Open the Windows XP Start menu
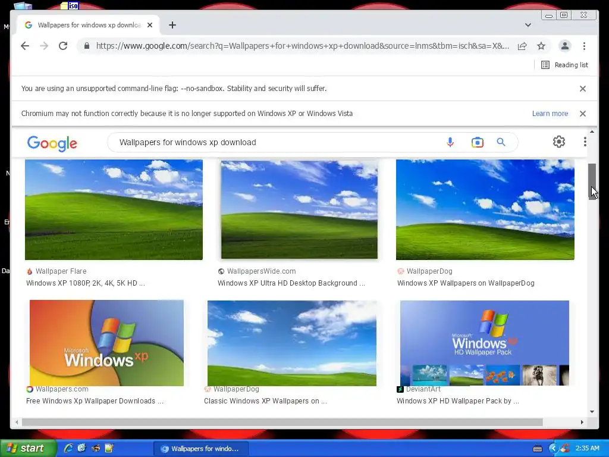This screenshot has height=457, width=609. point(28,449)
